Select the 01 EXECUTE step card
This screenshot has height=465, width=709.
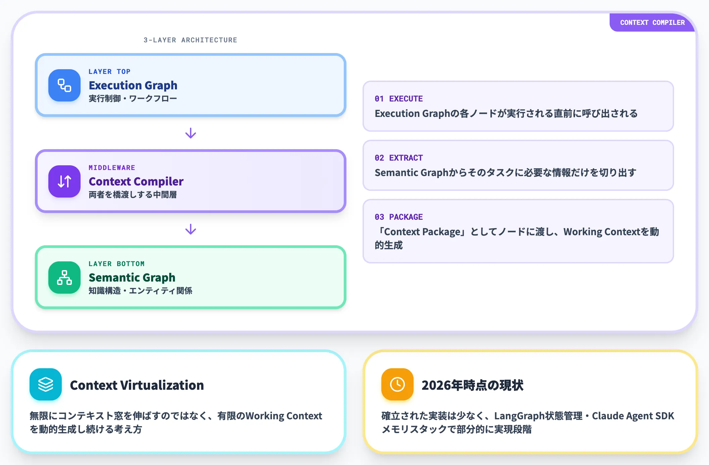click(x=518, y=106)
